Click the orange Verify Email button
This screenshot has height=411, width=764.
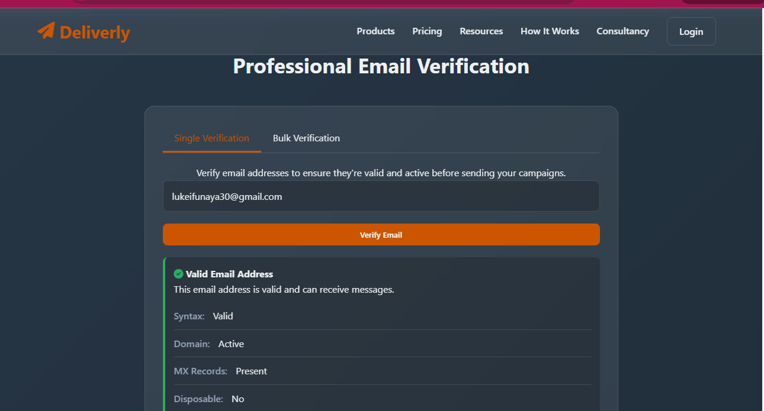tap(381, 235)
